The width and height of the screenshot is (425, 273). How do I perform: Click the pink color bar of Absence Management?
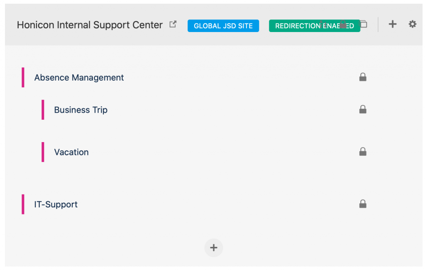(23, 77)
